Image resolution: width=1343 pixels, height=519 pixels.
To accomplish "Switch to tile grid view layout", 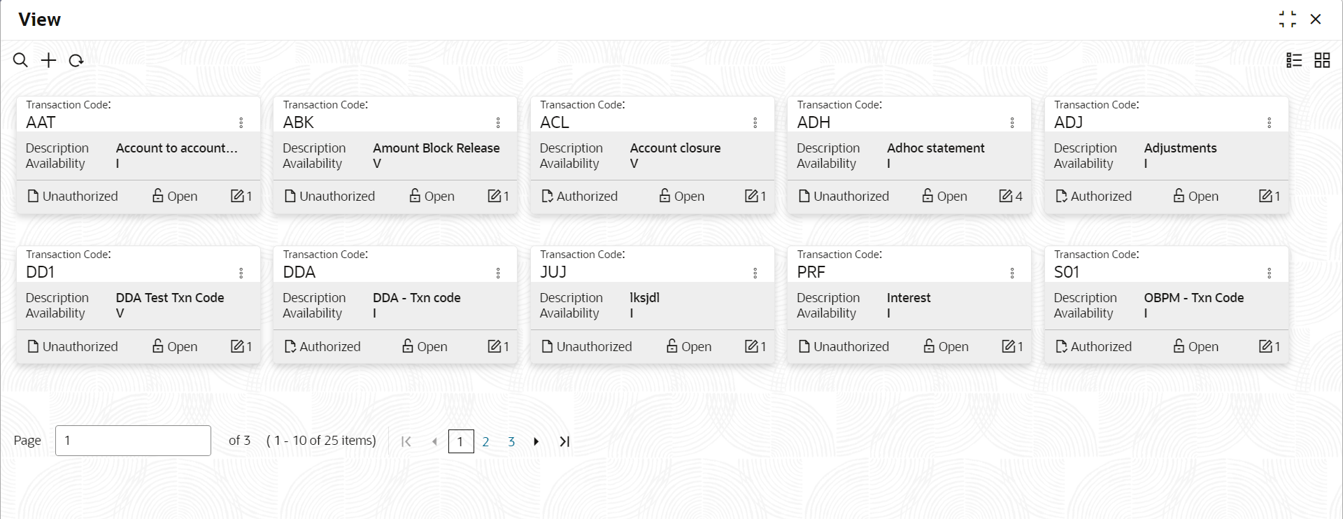I will [1322, 60].
